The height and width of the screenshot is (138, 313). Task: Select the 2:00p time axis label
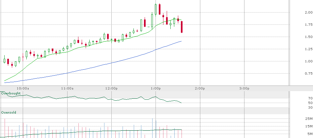(x=200, y=88)
